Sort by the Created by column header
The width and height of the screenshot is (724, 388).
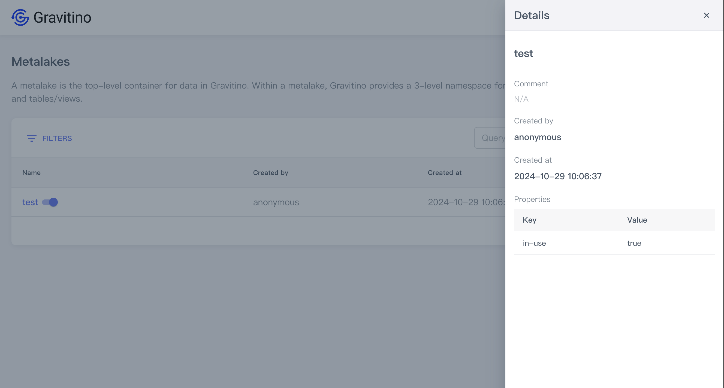tap(270, 173)
